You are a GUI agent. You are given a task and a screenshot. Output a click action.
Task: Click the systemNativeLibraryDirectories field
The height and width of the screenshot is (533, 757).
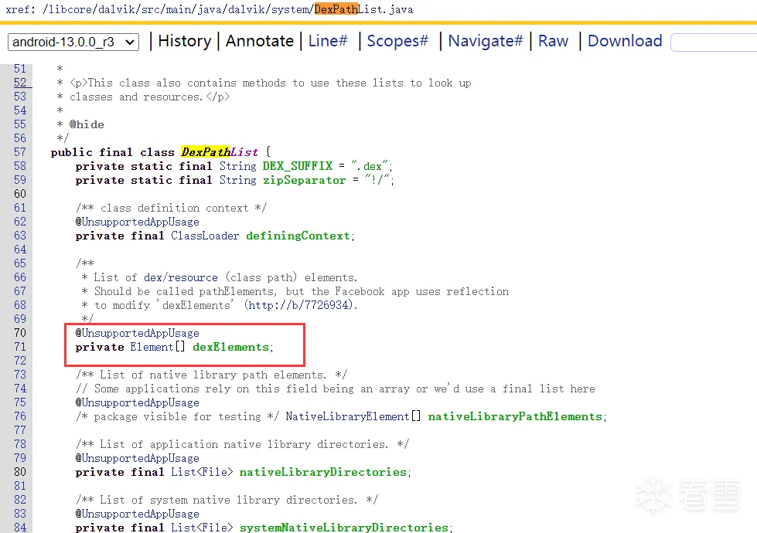click(x=344, y=528)
